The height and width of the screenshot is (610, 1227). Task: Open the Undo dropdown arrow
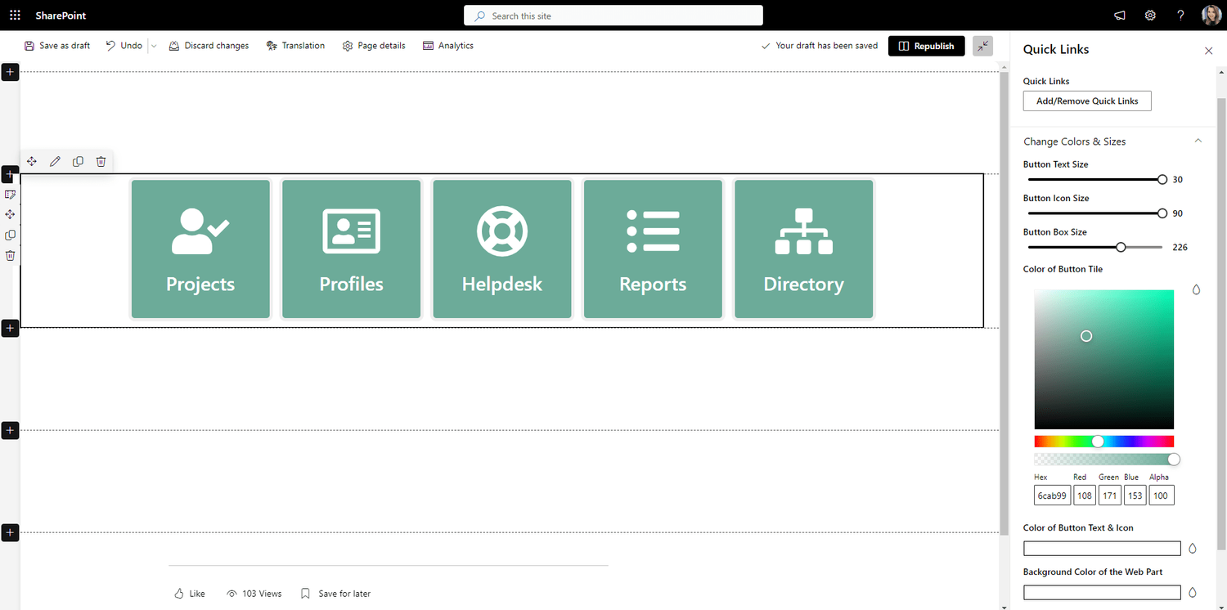(152, 45)
